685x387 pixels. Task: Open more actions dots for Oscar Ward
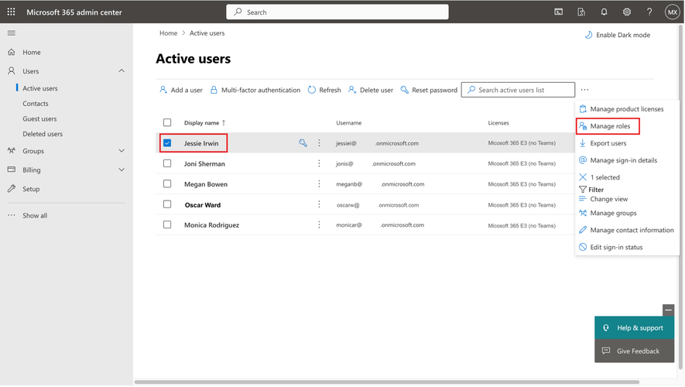319,204
